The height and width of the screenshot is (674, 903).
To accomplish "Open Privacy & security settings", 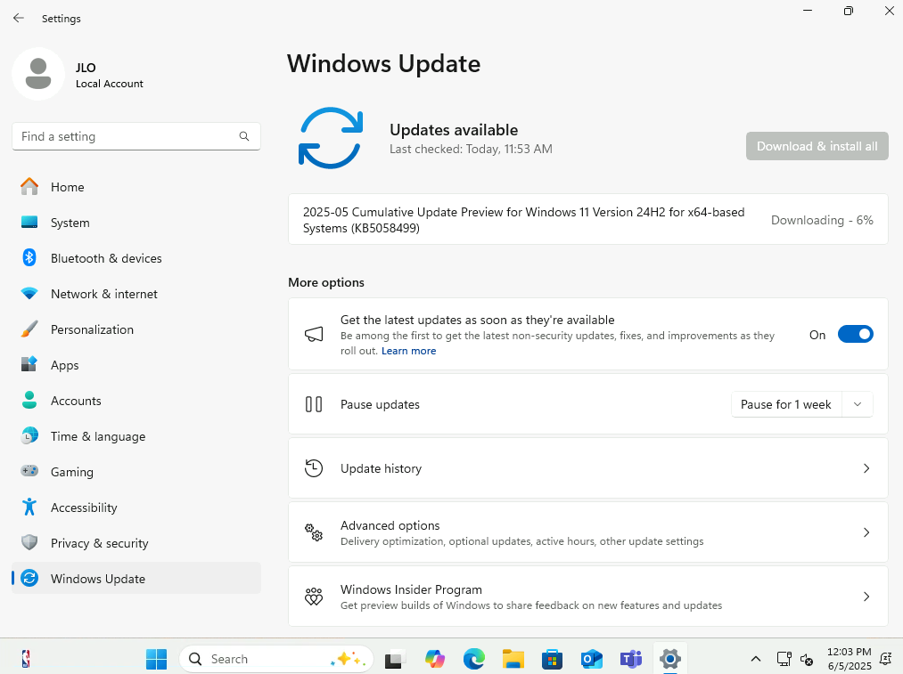I will (135, 543).
